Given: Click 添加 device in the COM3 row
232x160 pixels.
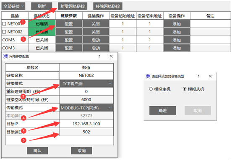Looking at the screenshot, I should tap(177, 48).
